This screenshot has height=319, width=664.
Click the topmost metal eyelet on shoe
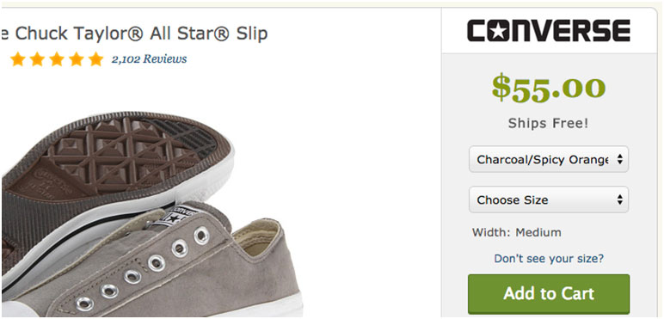[201, 236]
